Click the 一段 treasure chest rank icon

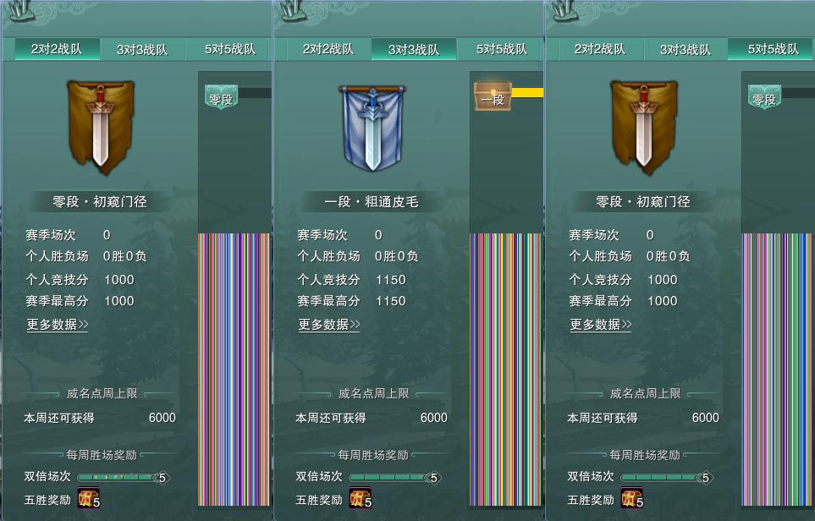pos(493,96)
